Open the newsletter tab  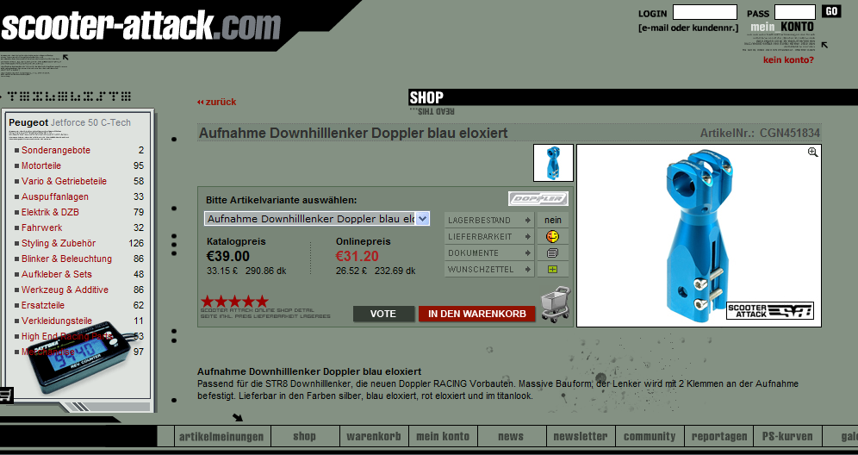tap(581, 436)
